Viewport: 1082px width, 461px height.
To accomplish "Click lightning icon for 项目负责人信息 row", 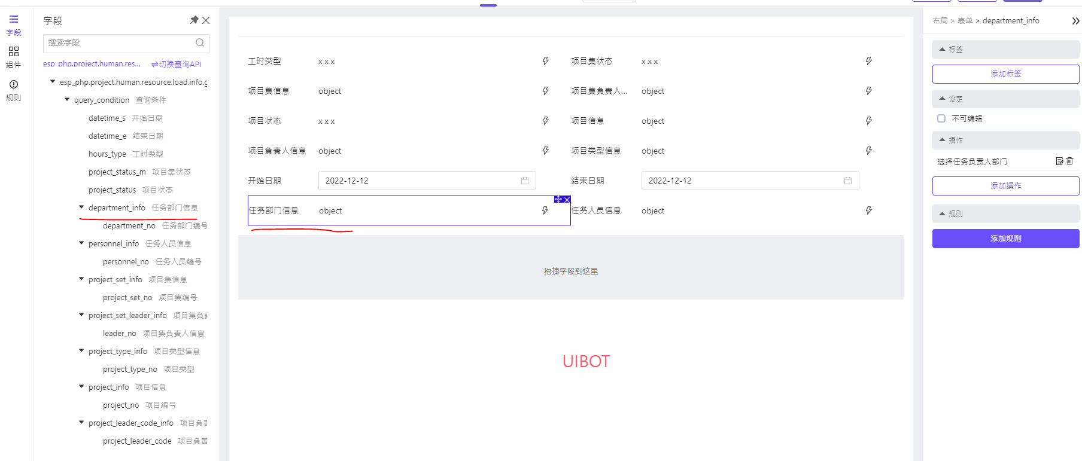I will (546, 151).
